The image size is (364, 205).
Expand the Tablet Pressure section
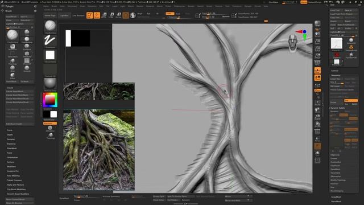[14, 180]
